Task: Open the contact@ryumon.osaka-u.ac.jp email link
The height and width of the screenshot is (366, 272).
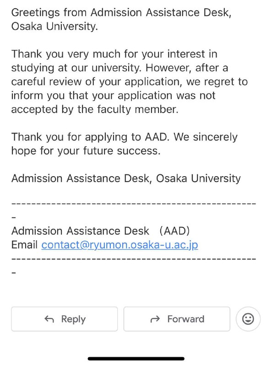Action: pyautogui.click(x=120, y=245)
